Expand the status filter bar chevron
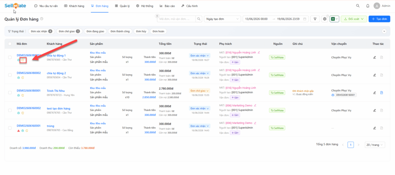 (384, 32)
